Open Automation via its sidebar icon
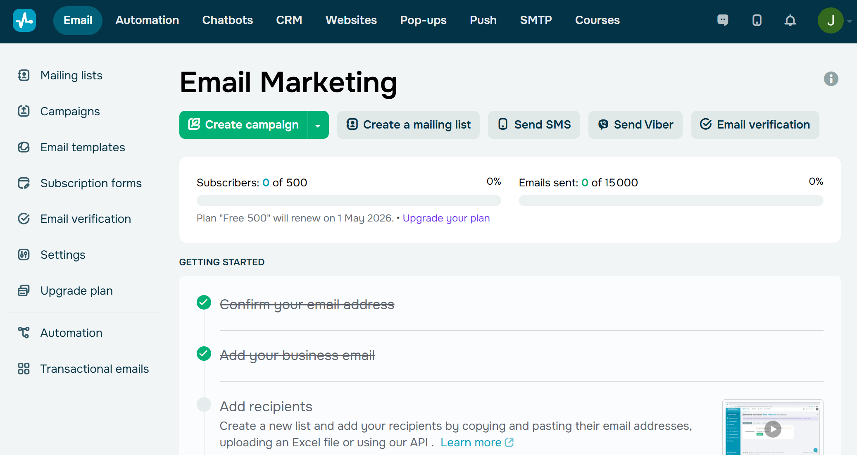The image size is (857, 455). pyautogui.click(x=24, y=332)
